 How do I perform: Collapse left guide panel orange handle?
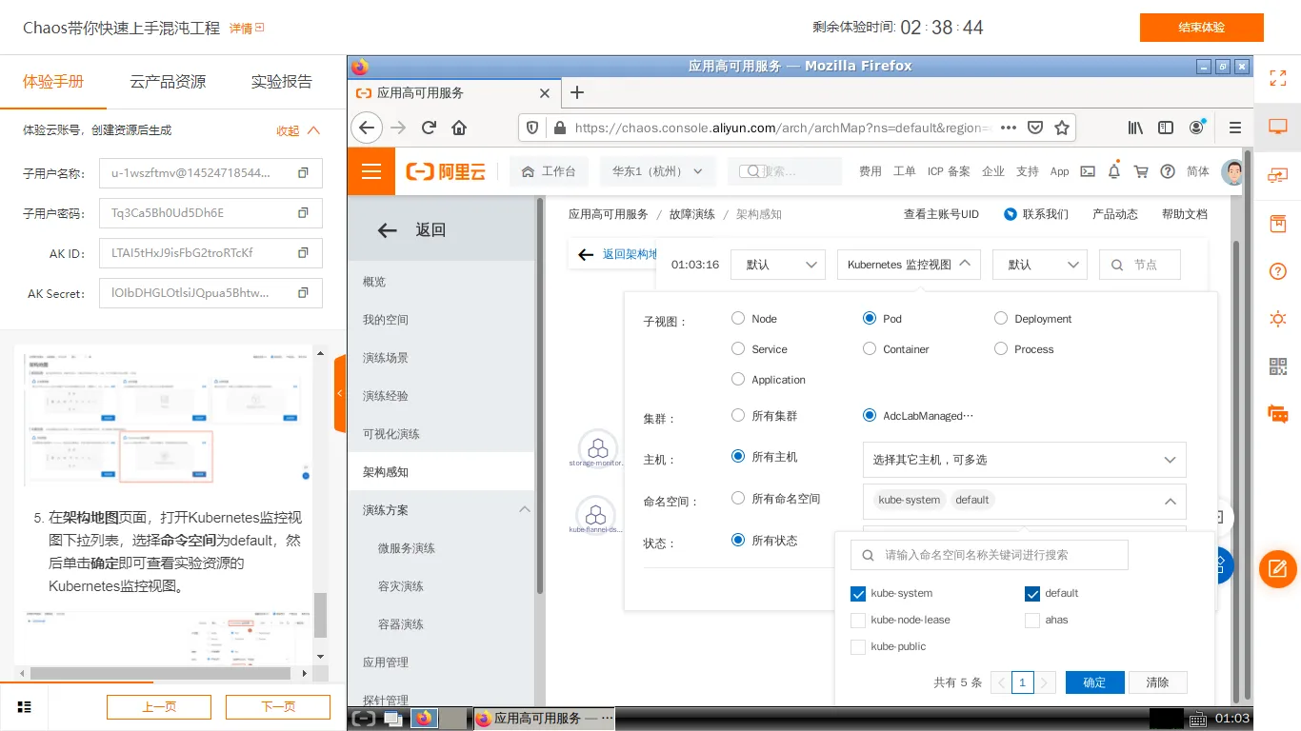tap(340, 393)
